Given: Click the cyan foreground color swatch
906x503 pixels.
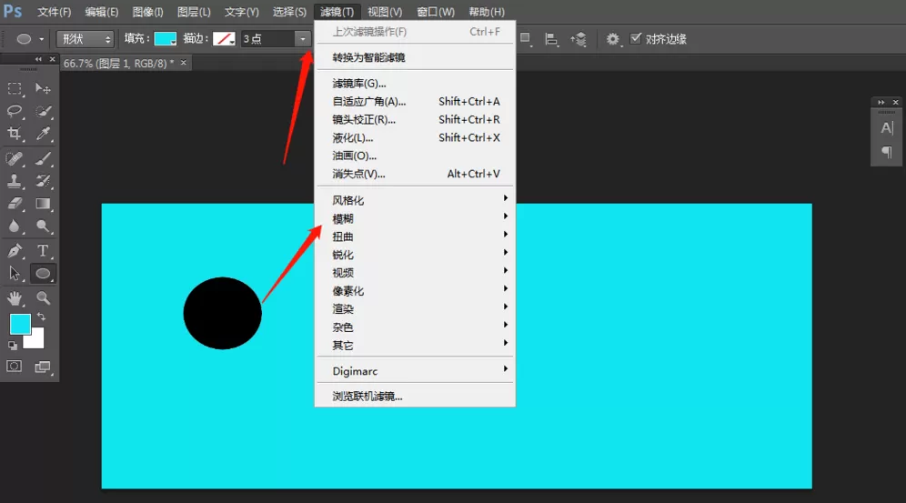Looking at the screenshot, I should coord(19,324).
